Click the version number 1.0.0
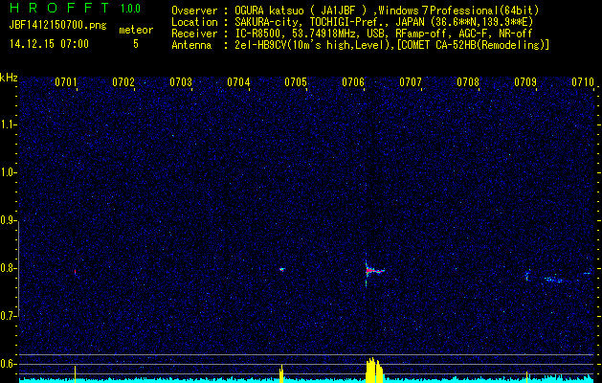The width and height of the screenshot is (602, 383). coord(130,9)
